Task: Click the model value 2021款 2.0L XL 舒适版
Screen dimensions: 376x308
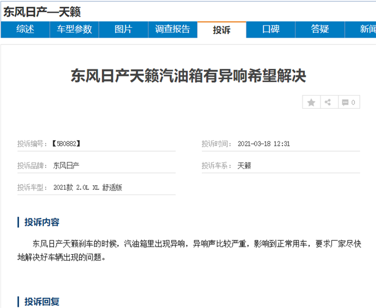Action: (x=87, y=188)
